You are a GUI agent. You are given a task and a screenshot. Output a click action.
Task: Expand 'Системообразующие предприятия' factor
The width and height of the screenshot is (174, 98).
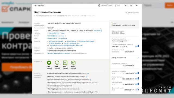click(x=73, y=86)
